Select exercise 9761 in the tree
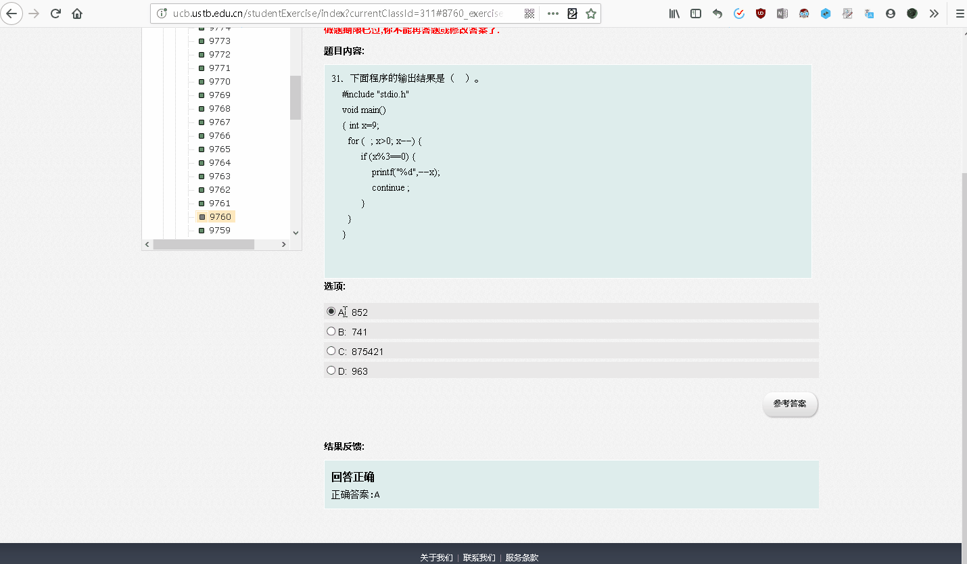The image size is (967, 564). tap(219, 204)
